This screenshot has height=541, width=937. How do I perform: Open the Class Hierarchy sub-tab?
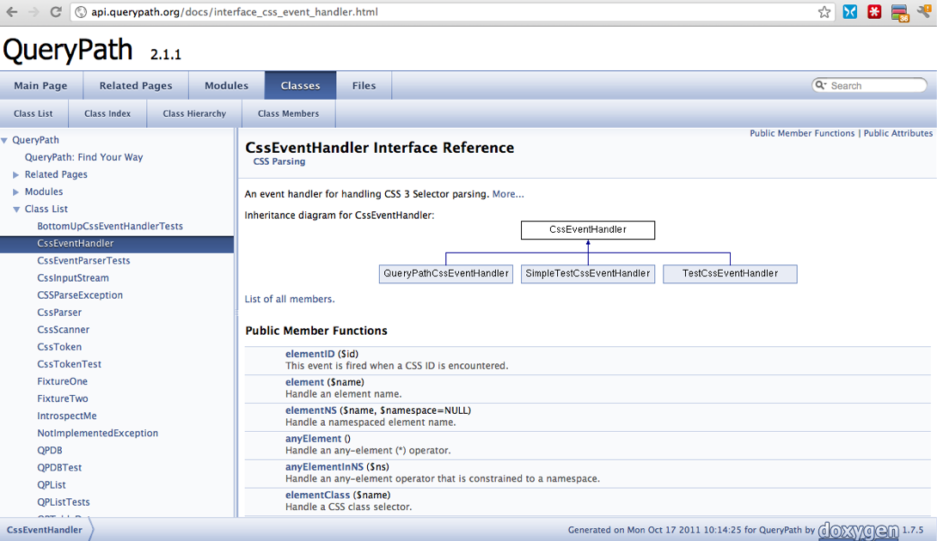click(194, 113)
